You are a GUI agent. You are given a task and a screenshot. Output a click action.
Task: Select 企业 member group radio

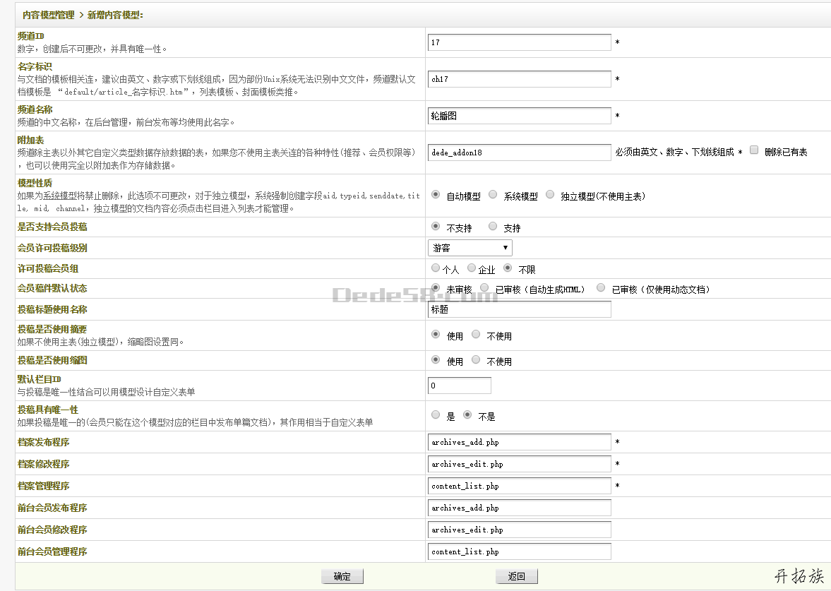pyautogui.click(x=472, y=268)
